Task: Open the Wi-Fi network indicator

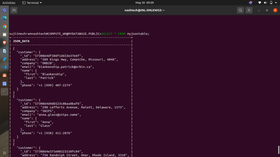Action: coord(259,3)
